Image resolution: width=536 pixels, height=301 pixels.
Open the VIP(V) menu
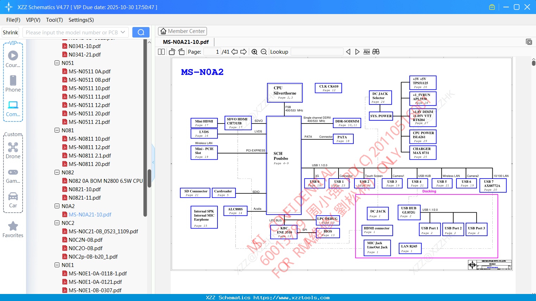[x=33, y=20]
